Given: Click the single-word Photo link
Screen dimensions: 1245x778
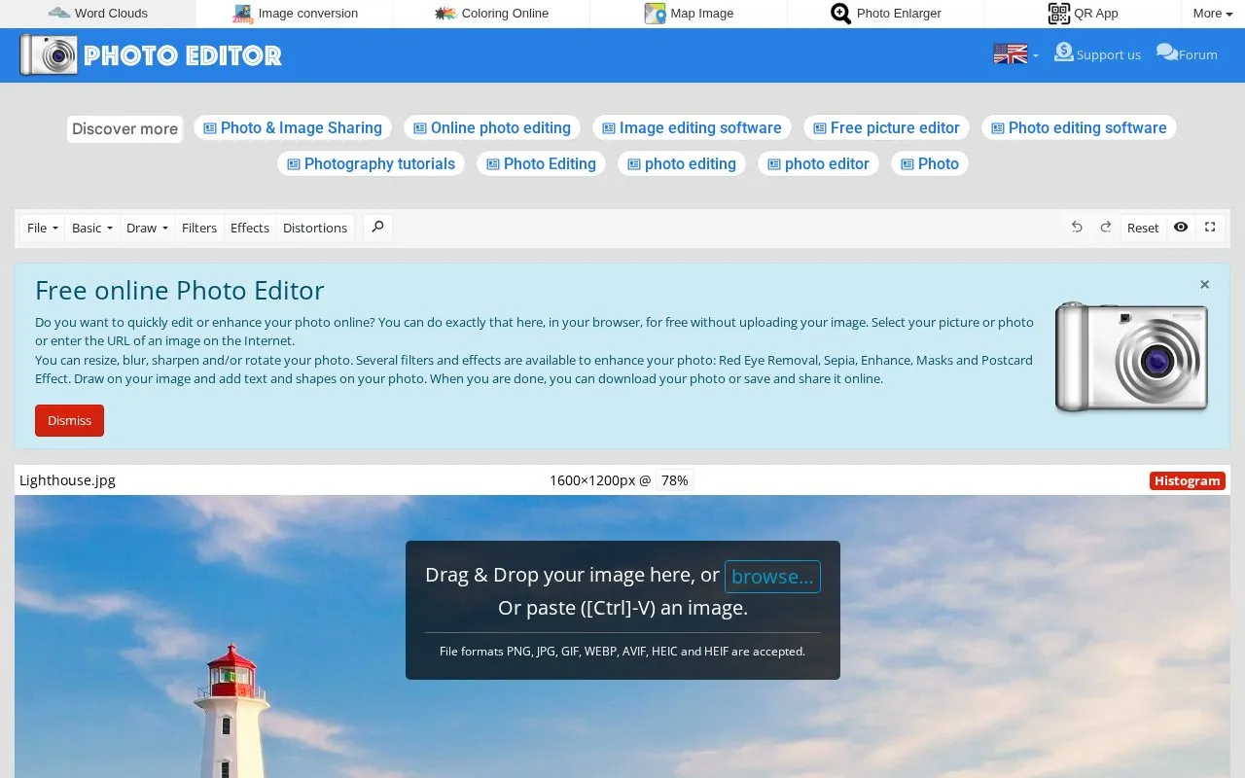Looking at the screenshot, I should pyautogui.click(x=930, y=163).
